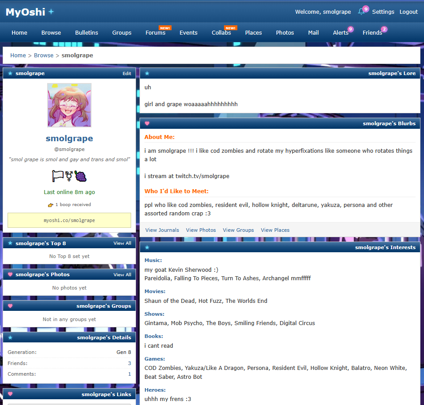Open the View Journals link
Viewport: 424px width, 405px height.
click(x=162, y=230)
